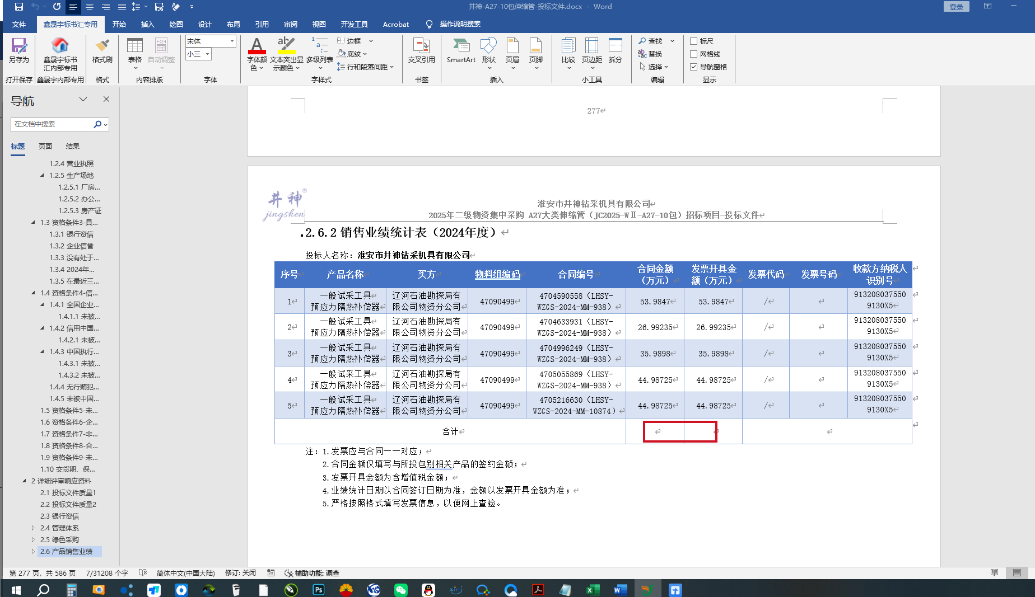Close the 导航 navigation pane
Screen dimensions: 1035x597
[x=106, y=99]
